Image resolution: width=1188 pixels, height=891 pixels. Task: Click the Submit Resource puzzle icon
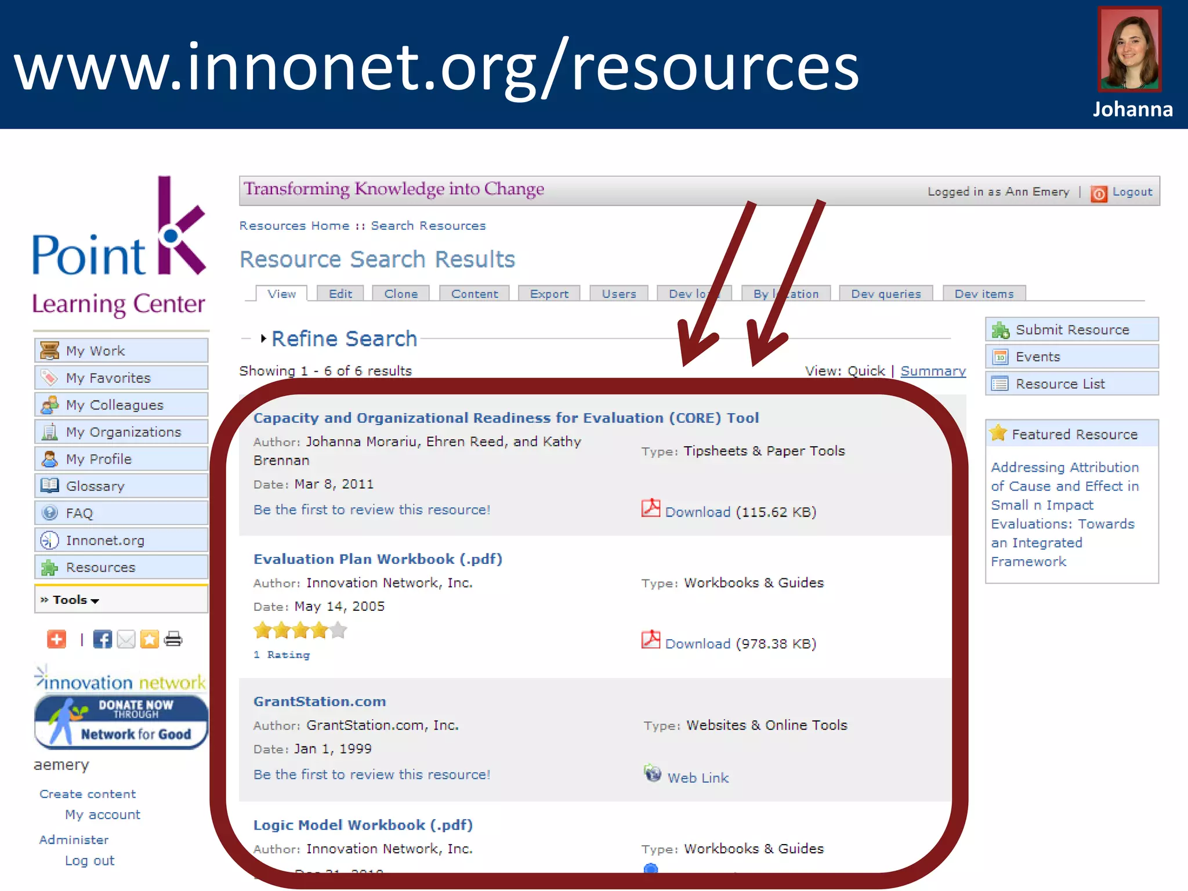pyautogui.click(x=1000, y=330)
